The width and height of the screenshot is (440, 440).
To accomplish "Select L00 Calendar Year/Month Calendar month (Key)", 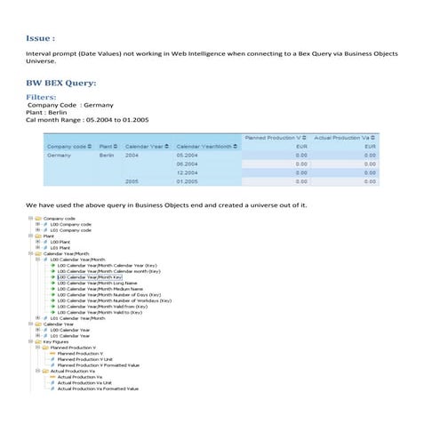I will (x=108, y=271).
